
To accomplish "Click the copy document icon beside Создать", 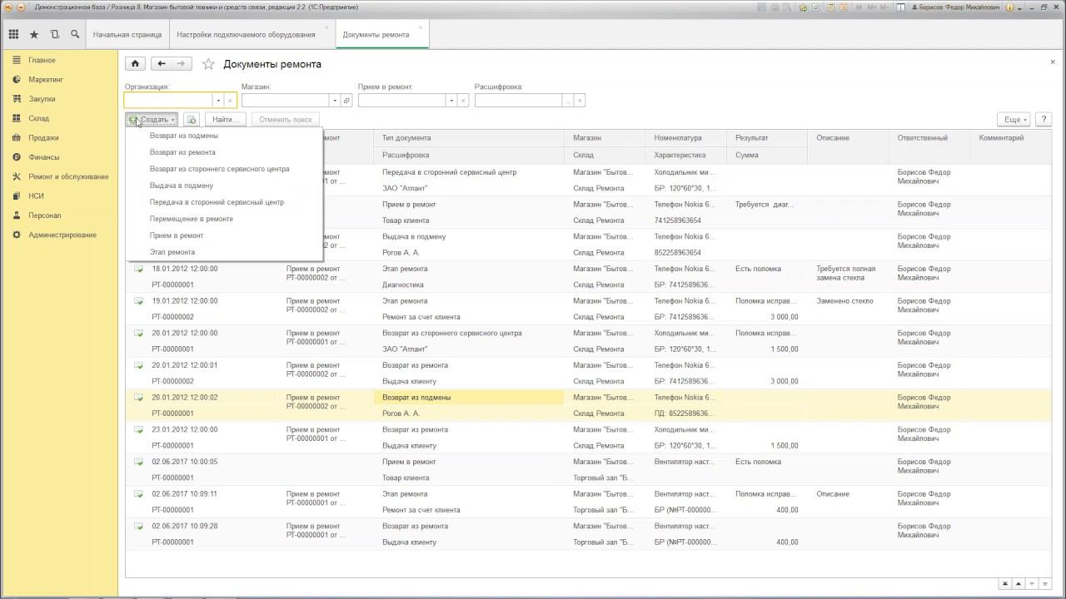I will [x=192, y=120].
